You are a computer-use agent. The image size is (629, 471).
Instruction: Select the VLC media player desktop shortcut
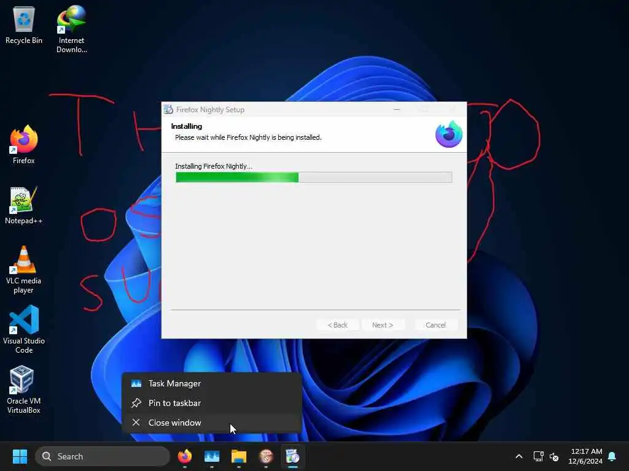pos(24,270)
